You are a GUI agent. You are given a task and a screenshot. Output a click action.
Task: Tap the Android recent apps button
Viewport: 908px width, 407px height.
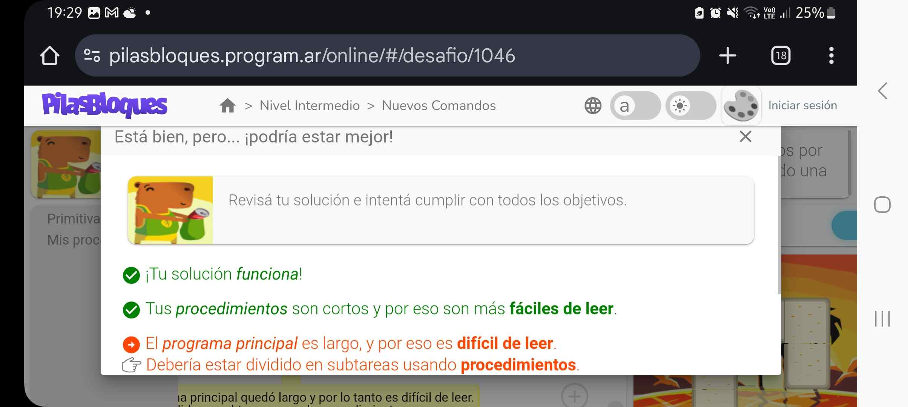[882, 319]
